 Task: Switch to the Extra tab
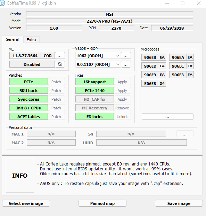pyautogui.click(x=31, y=40)
